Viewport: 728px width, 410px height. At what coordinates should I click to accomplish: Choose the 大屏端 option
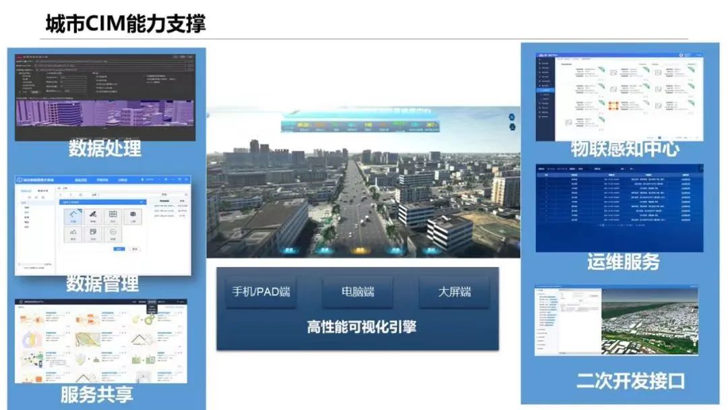pyautogui.click(x=454, y=291)
